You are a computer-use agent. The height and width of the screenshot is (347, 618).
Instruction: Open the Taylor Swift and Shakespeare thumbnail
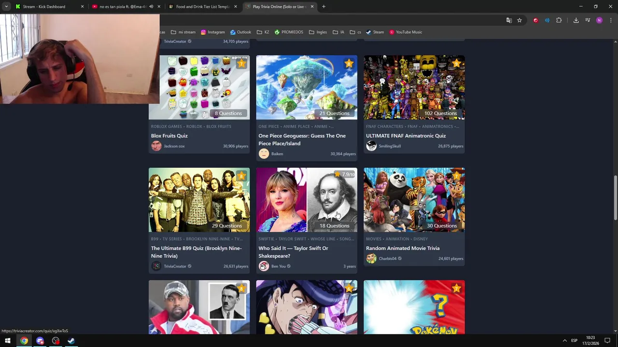point(307,200)
